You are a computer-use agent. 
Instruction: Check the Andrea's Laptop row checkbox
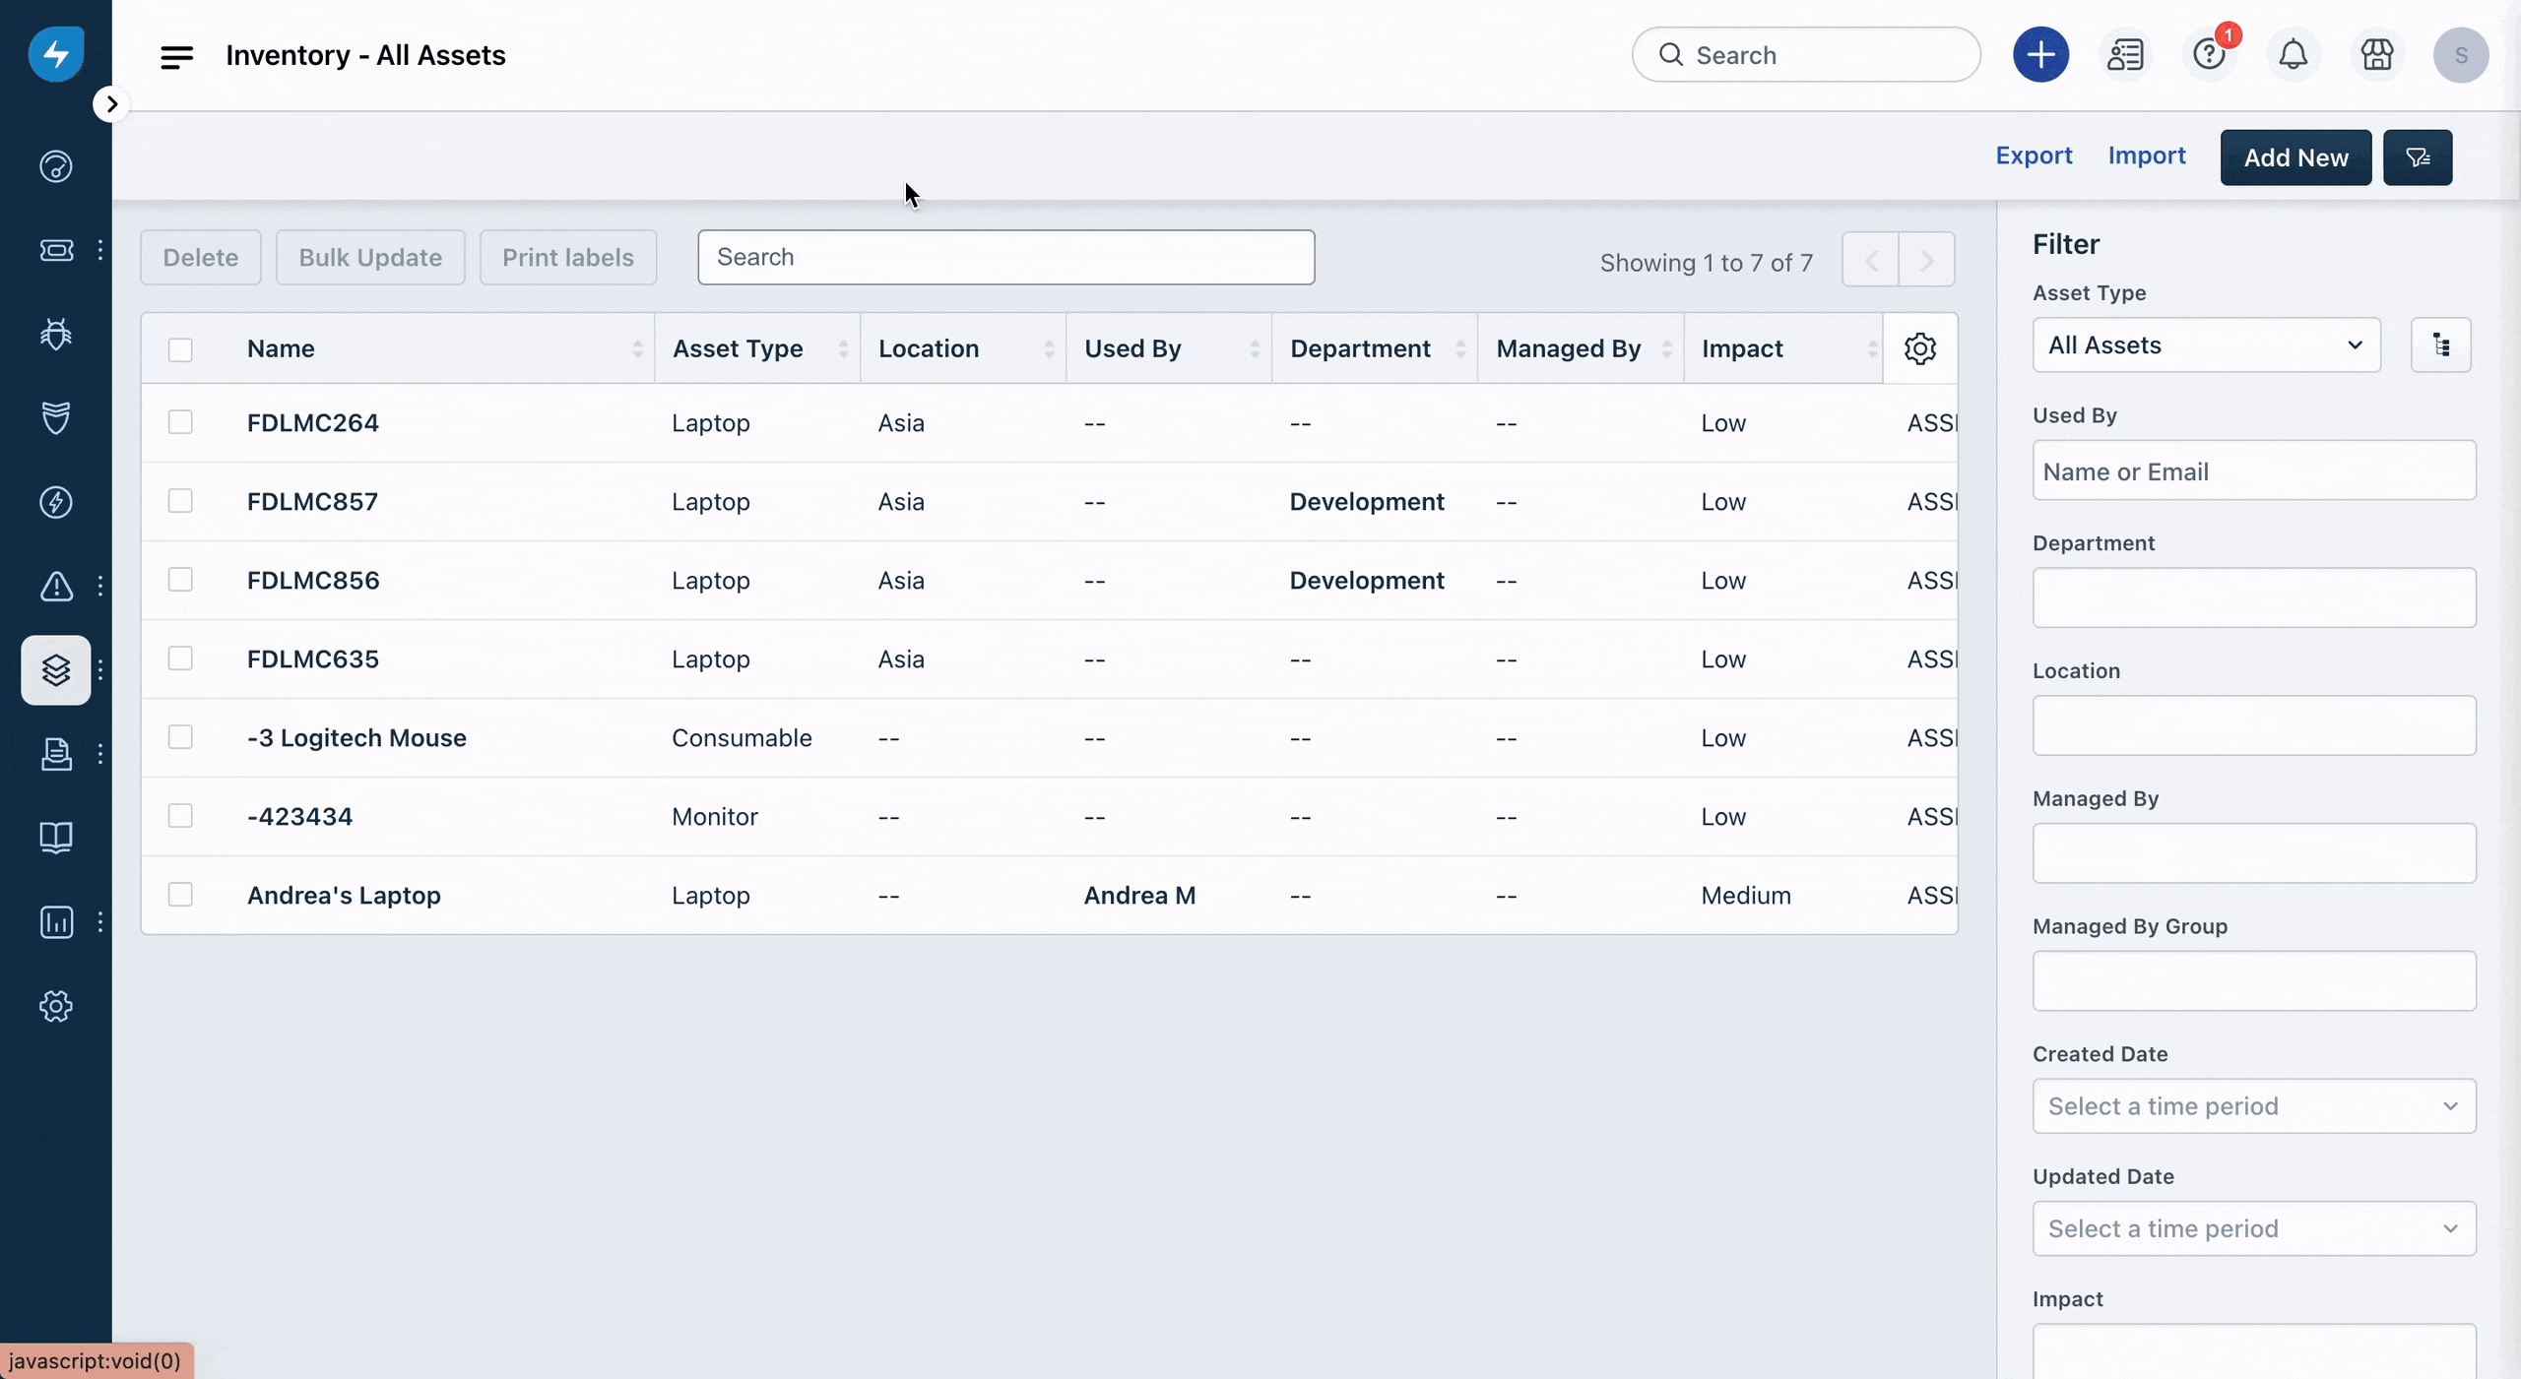[180, 895]
